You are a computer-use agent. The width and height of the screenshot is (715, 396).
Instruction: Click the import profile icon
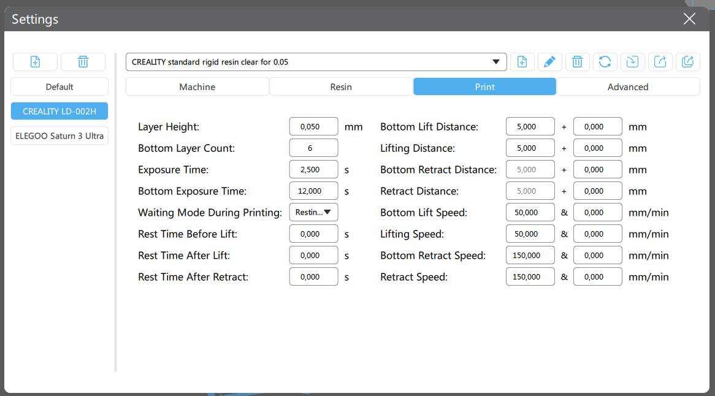coord(632,62)
